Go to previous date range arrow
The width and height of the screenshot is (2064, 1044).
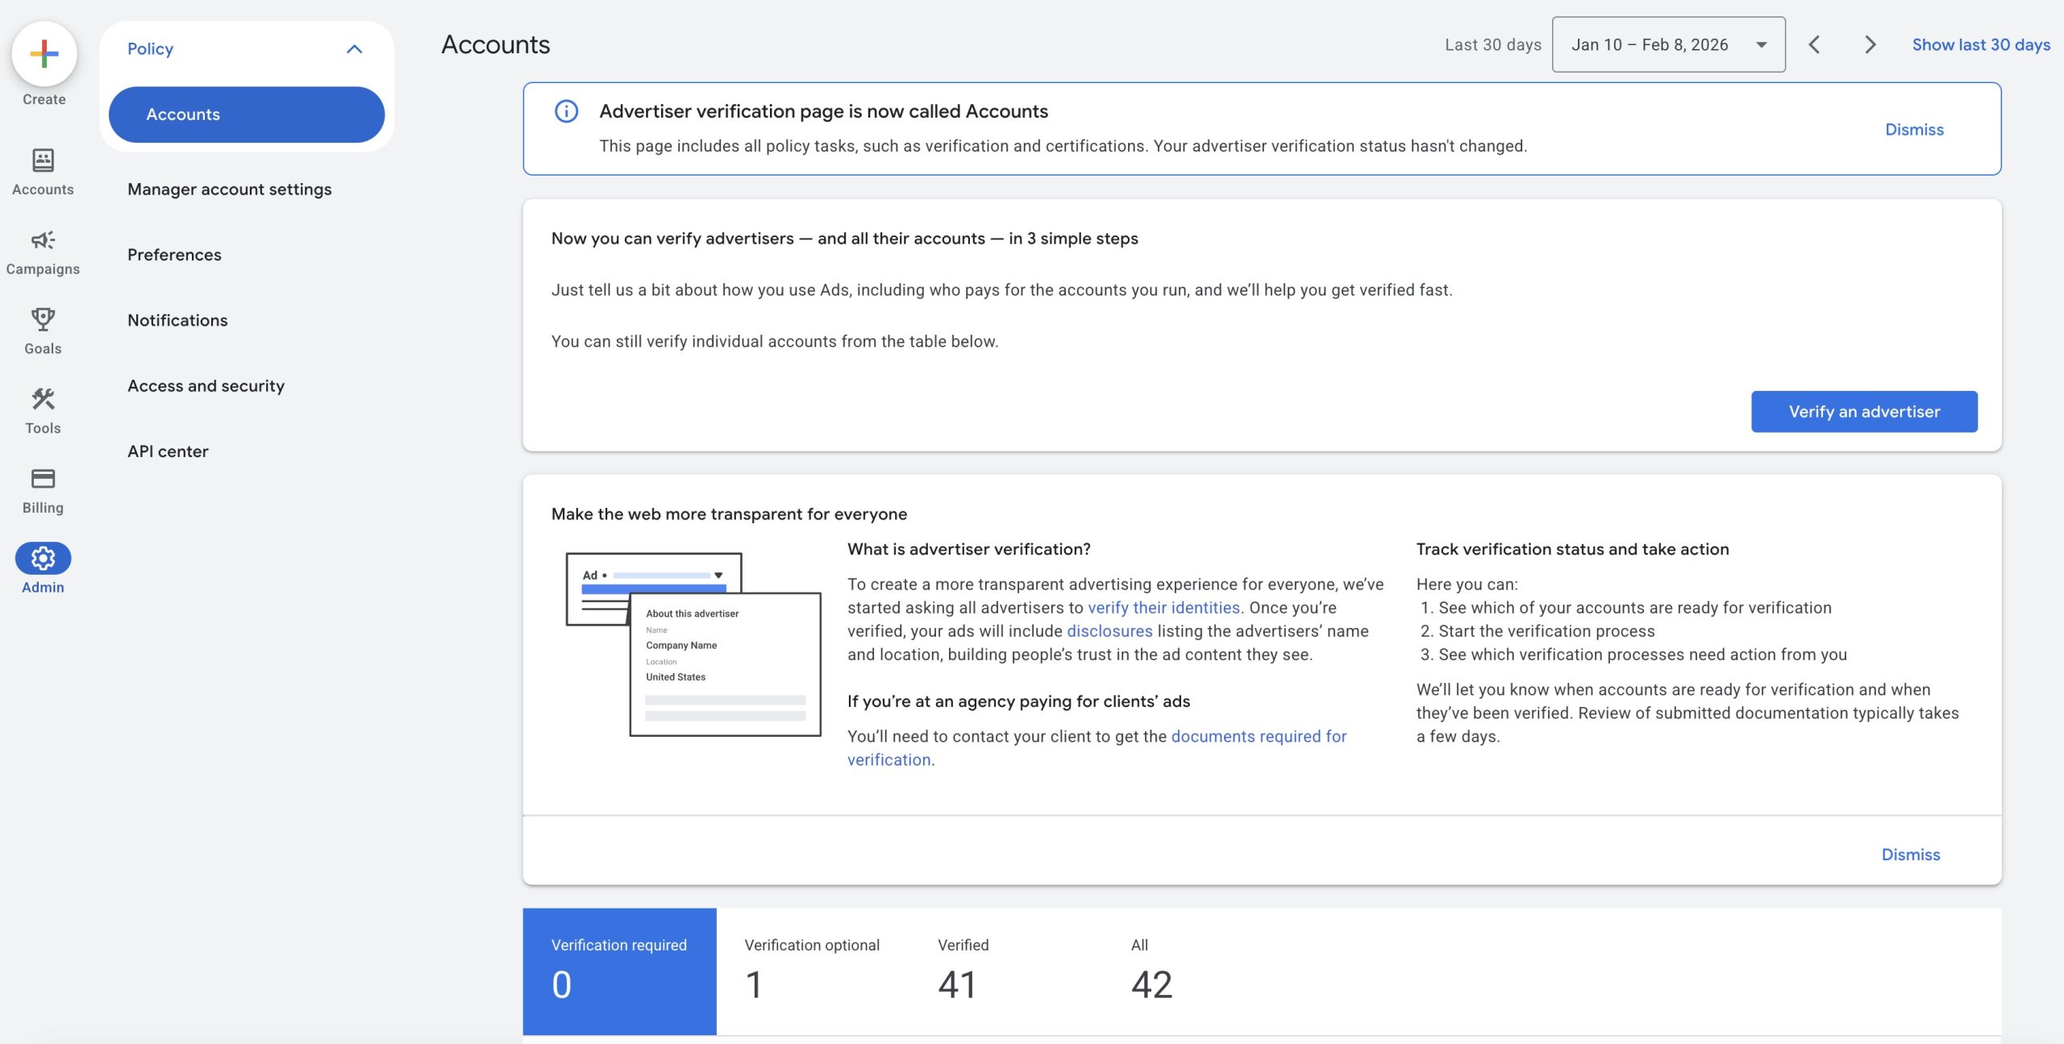(1814, 44)
